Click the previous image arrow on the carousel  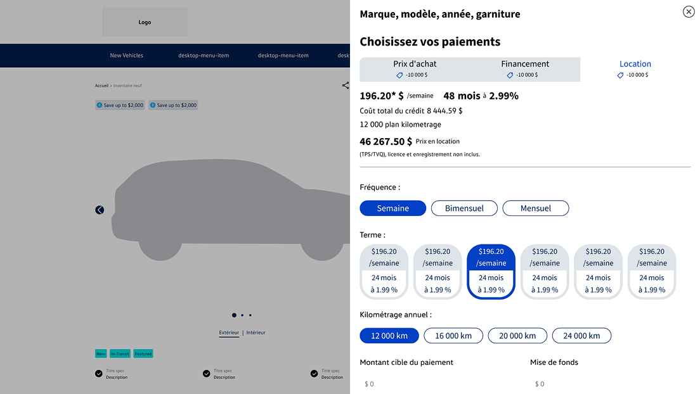pos(100,210)
